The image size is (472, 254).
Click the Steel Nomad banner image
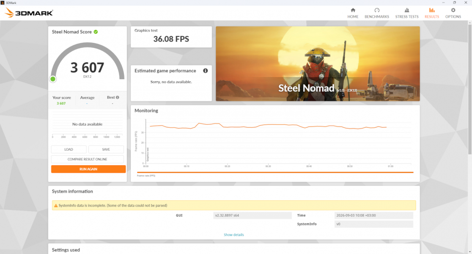click(x=318, y=63)
